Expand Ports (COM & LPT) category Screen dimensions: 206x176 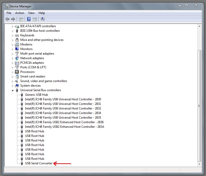tap(13, 68)
